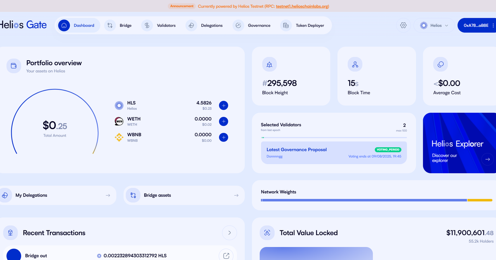
Task: Click the Bridge assets transfer icon
Action: coord(133,195)
